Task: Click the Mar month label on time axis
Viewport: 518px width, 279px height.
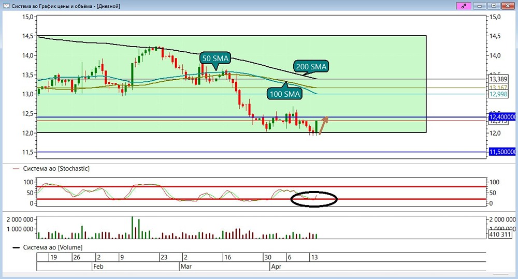Action: coord(186,267)
